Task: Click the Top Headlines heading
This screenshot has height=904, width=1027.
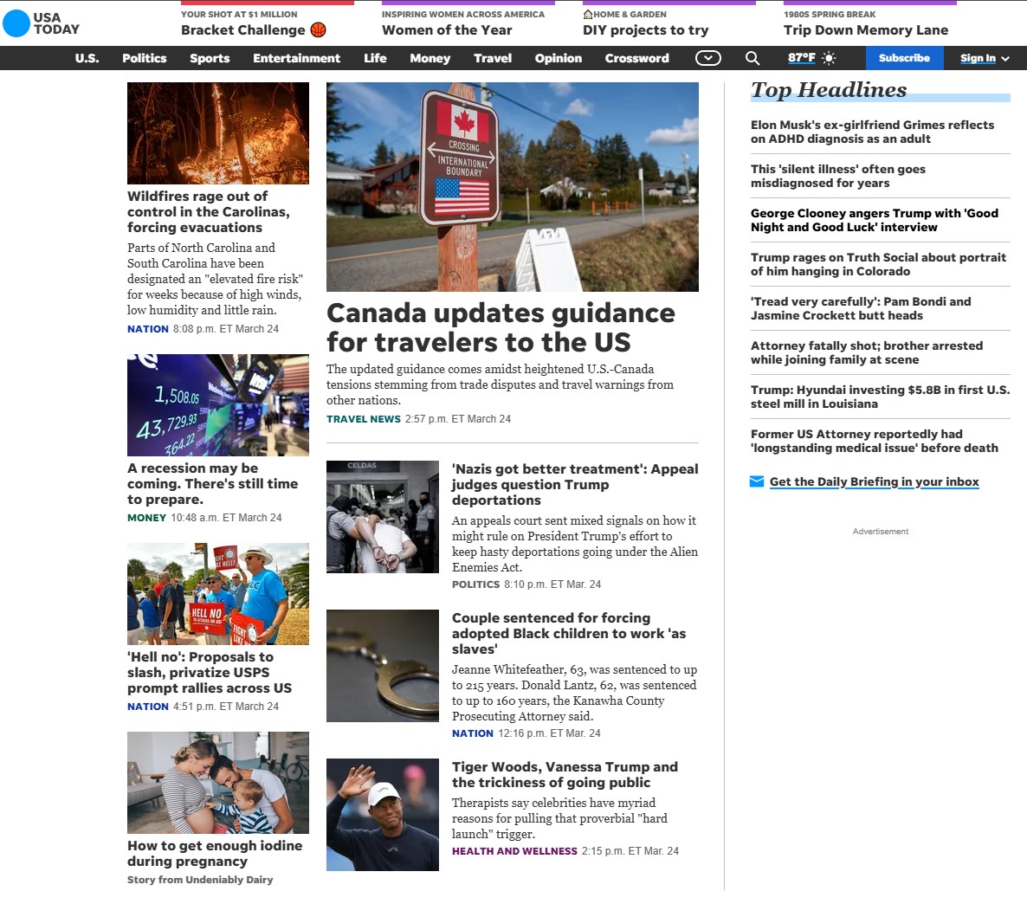Action: click(829, 90)
